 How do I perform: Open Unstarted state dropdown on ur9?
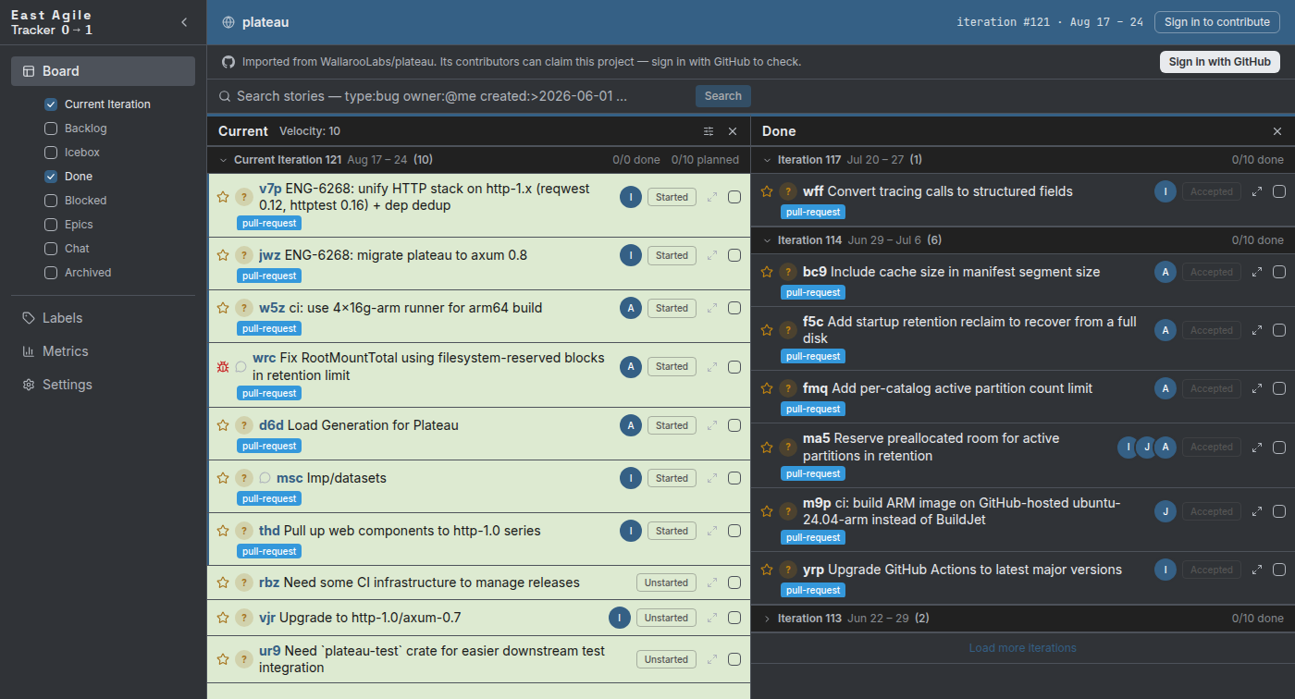pos(666,659)
